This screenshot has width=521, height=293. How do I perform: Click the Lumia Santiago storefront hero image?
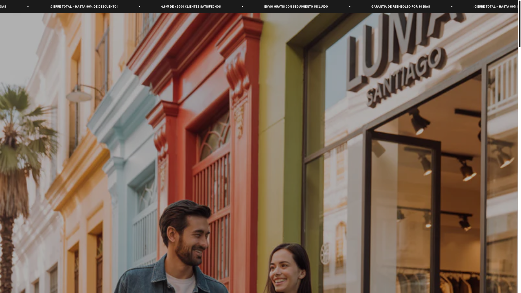click(x=259, y=153)
